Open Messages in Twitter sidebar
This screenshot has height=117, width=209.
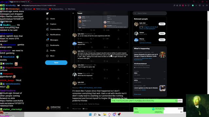(52, 40)
